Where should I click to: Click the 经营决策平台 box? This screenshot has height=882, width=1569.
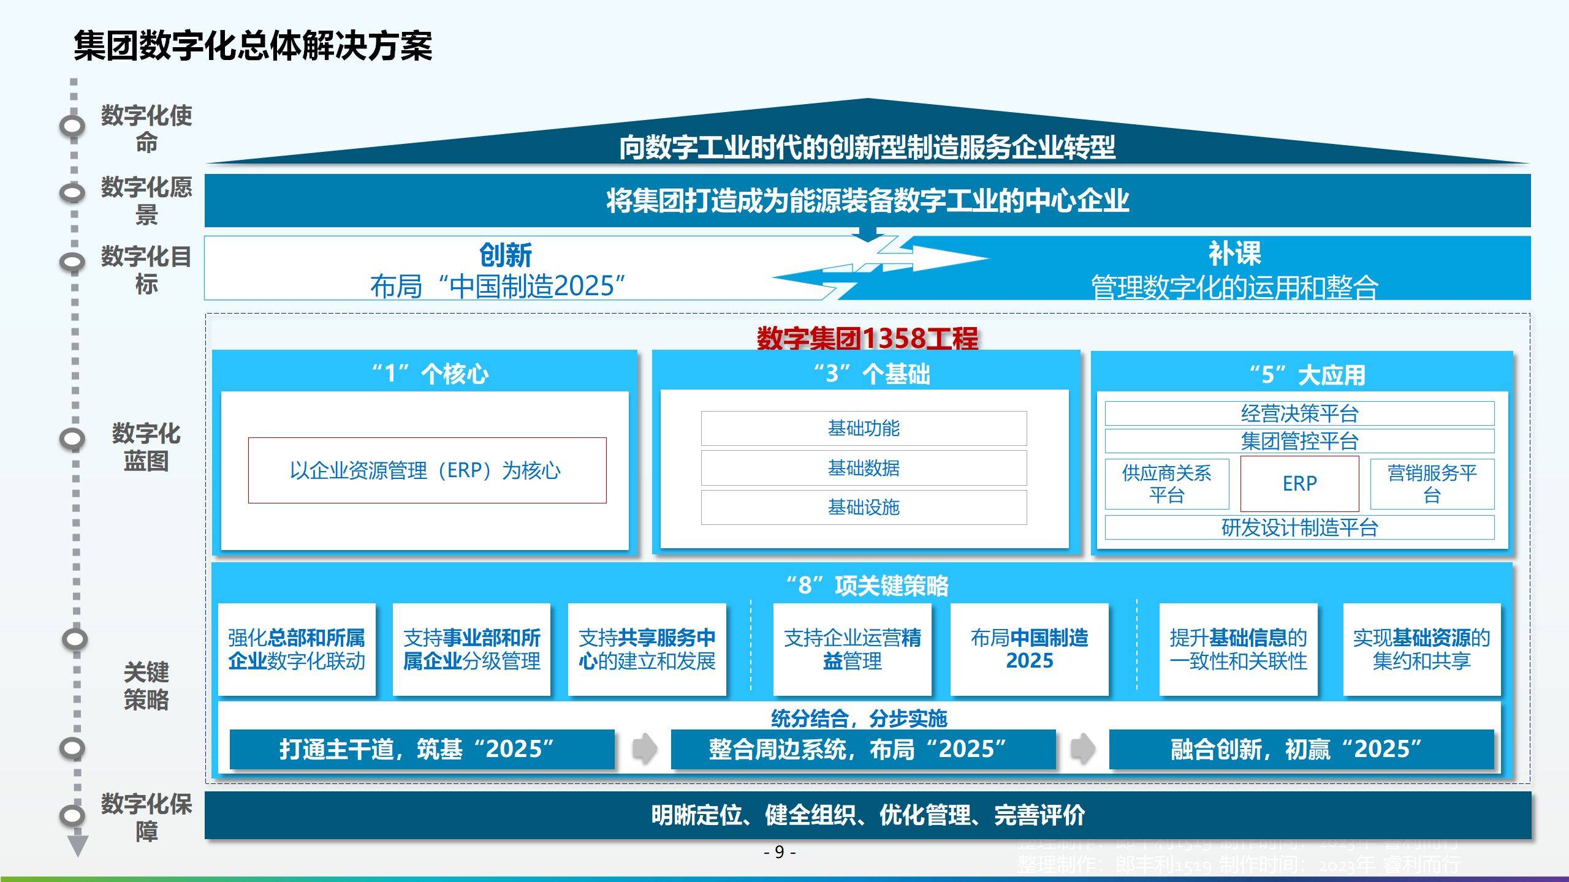coord(1299,413)
